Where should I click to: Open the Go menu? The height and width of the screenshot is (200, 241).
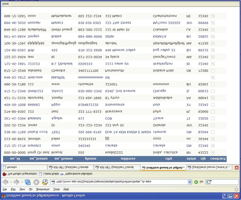[31, 189]
